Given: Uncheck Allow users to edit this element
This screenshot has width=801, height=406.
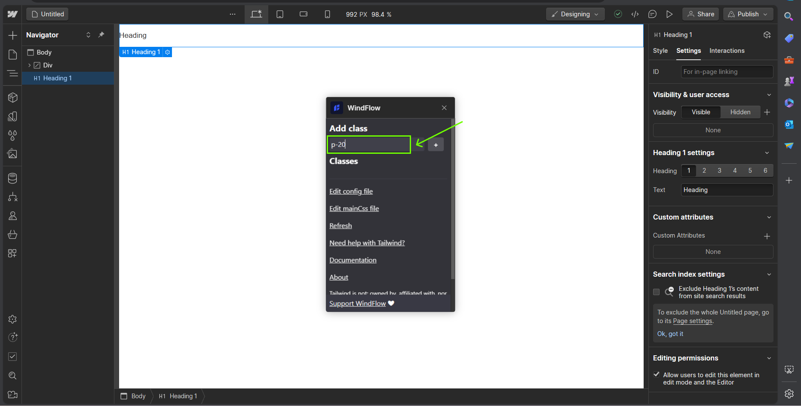Looking at the screenshot, I should [x=657, y=375].
